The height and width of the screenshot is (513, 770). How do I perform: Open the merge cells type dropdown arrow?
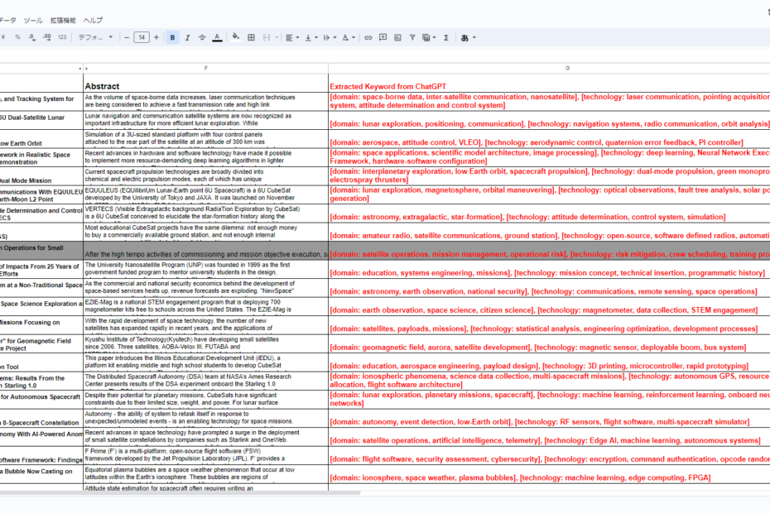click(x=277, y=37)
